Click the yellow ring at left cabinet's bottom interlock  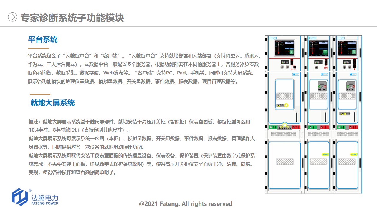285,124
